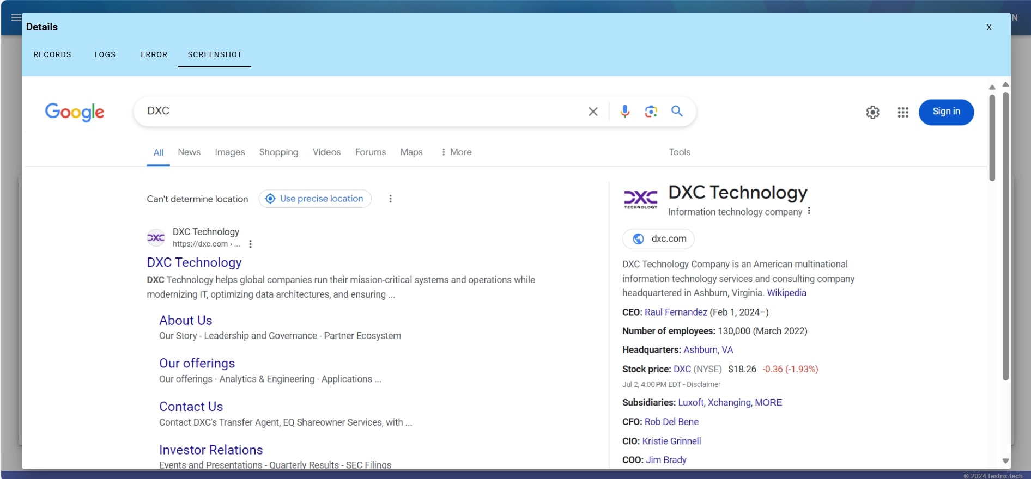Screen dimensions: 1031x479
Task: Open the About Us sitelink
Action: pos(185,321)
